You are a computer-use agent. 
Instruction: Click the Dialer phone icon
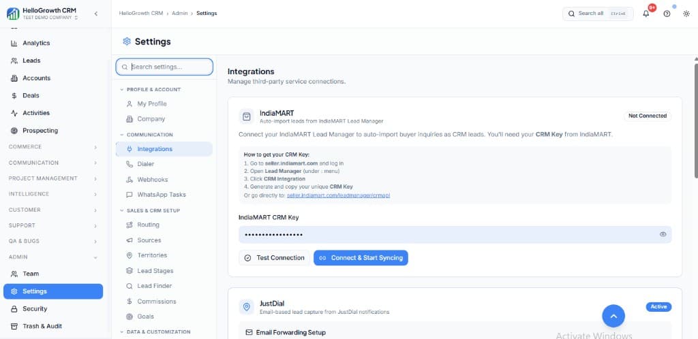pos(130,164)
